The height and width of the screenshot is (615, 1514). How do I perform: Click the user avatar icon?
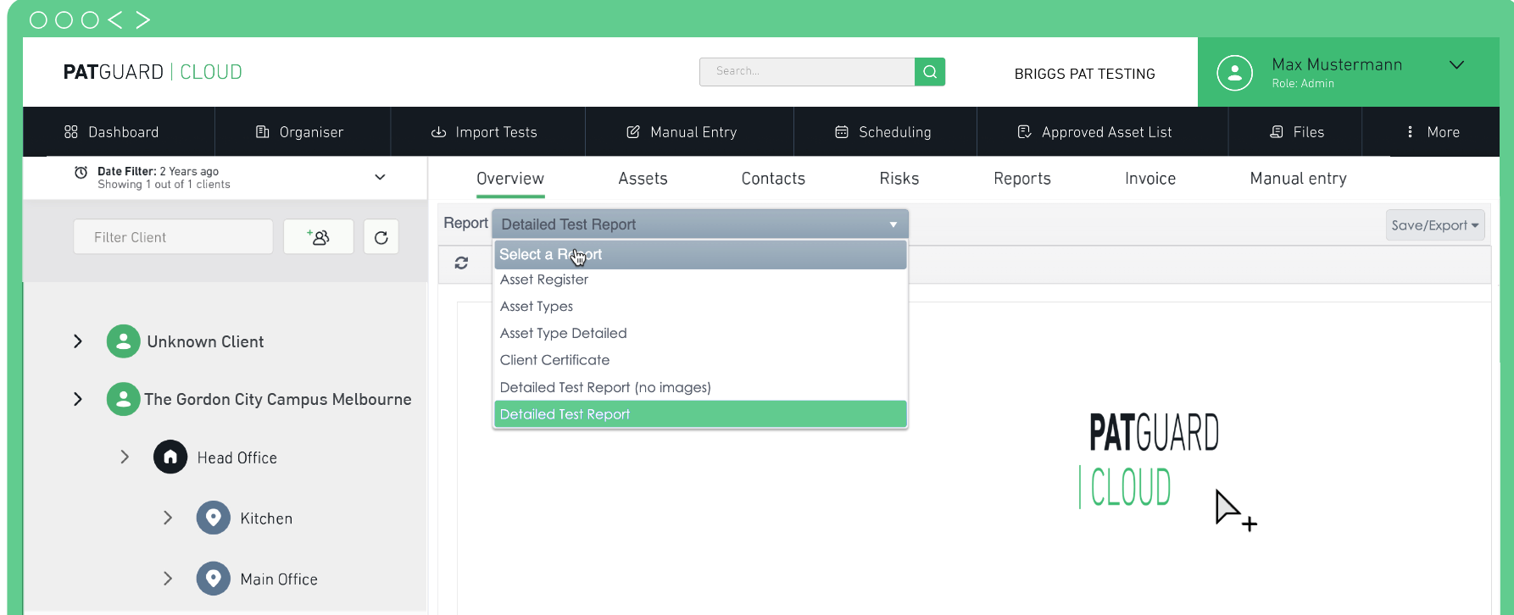click(1234, 73)
